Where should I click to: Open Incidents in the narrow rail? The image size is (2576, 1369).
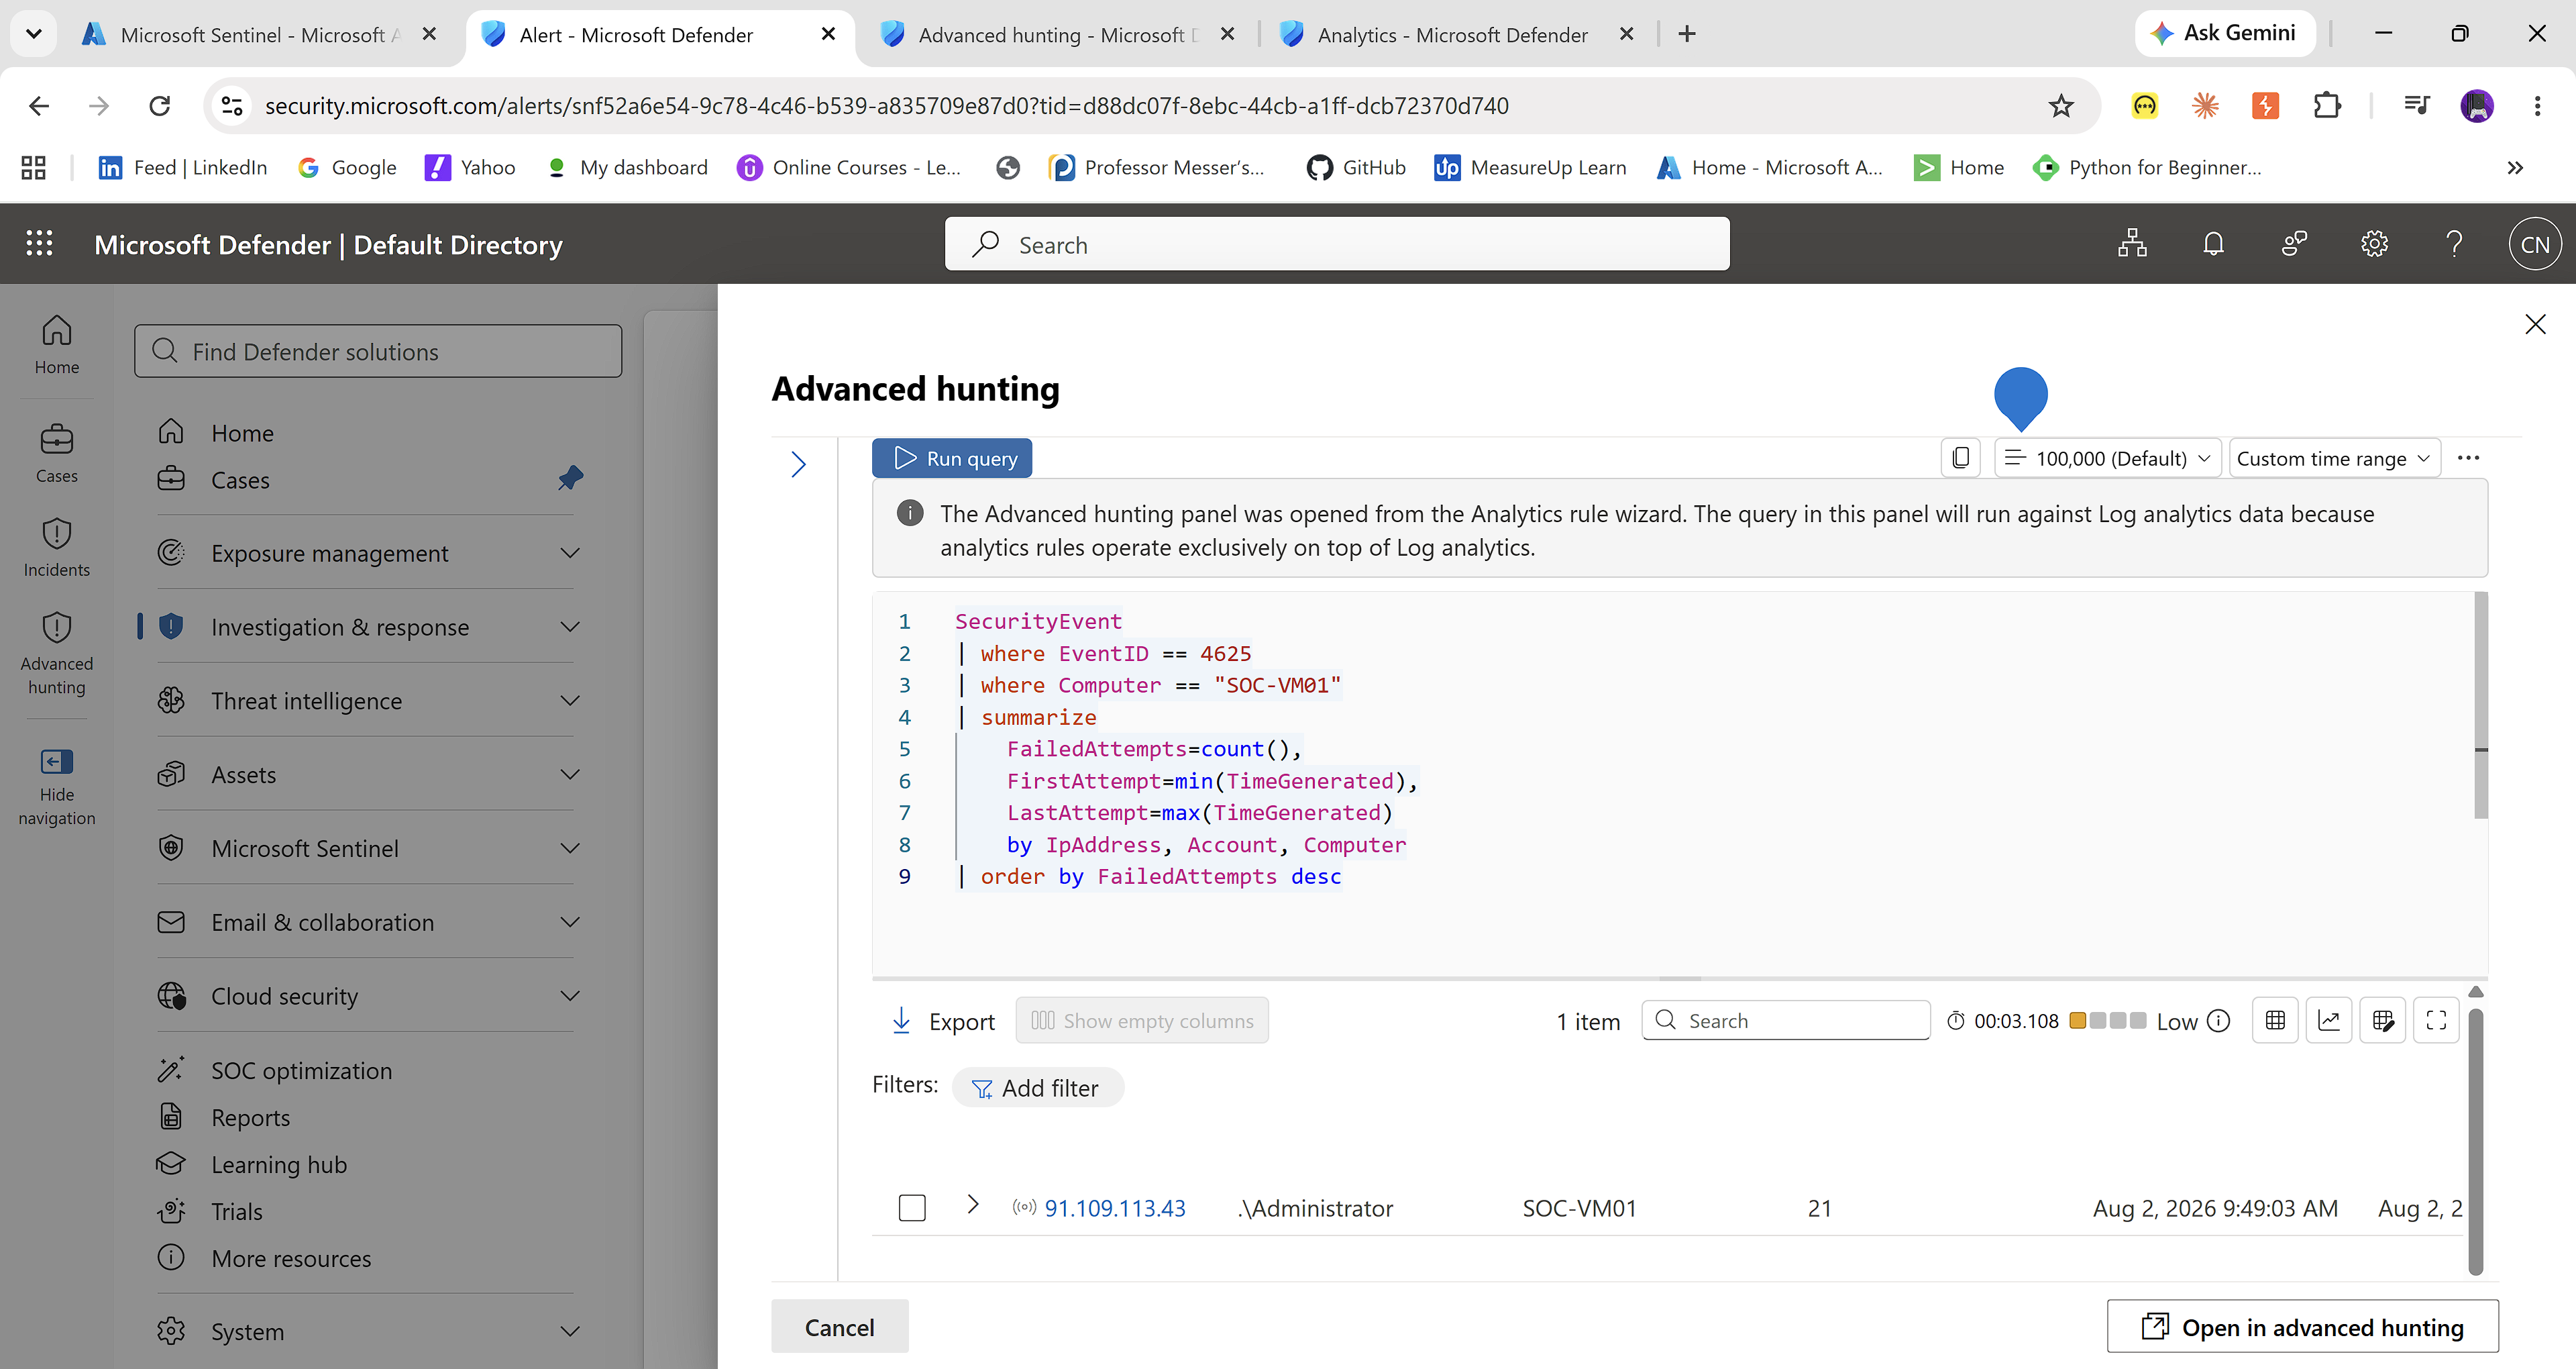point(57,548)
